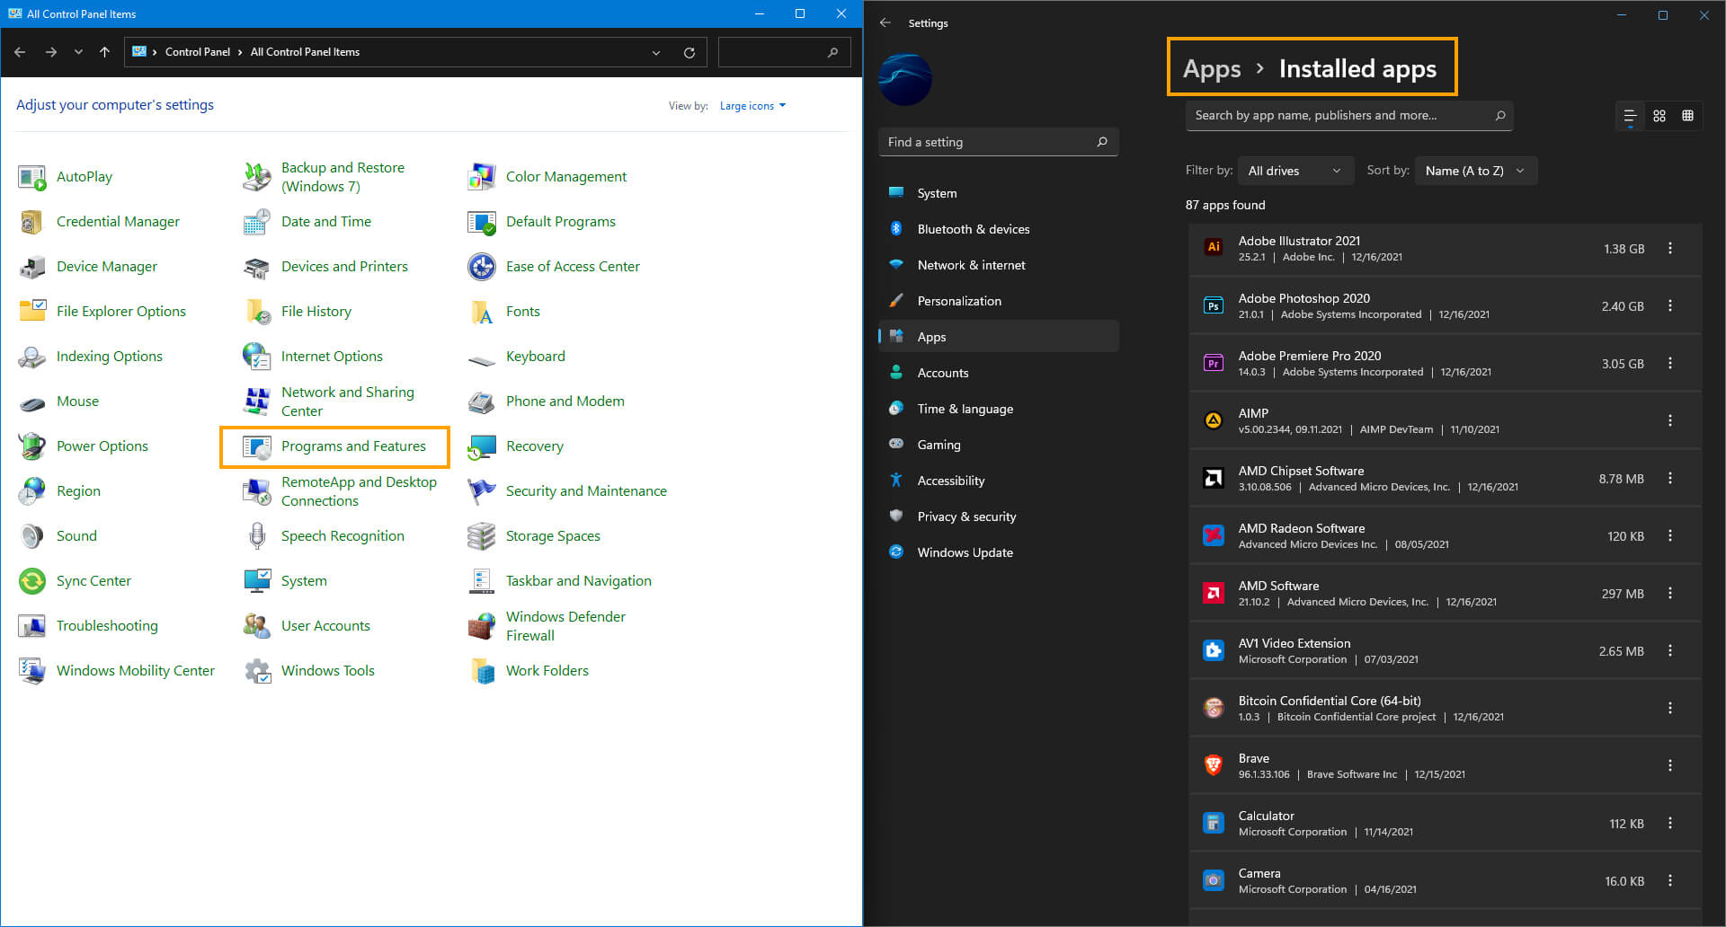Image resolution: width=1726 pixels, height=927 pixels.
Task: Open the Credential Manager icon
Action: pos(32,222)
